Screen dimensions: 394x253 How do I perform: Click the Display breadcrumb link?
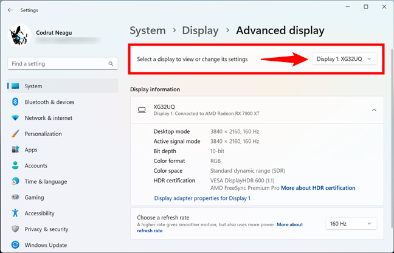200,30
